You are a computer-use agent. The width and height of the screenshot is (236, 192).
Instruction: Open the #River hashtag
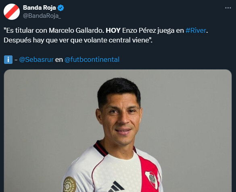(x=196, y=30)
